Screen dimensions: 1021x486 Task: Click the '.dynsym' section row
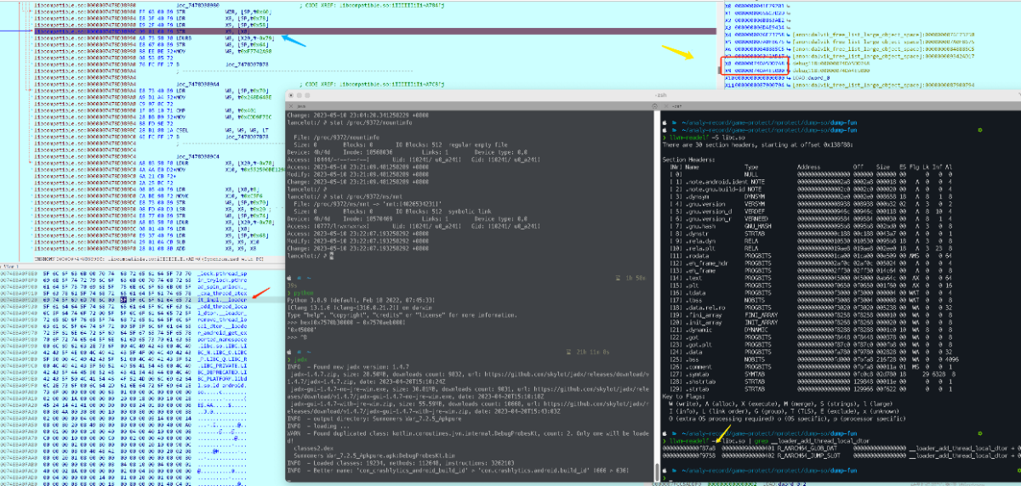tap(811, 196)
